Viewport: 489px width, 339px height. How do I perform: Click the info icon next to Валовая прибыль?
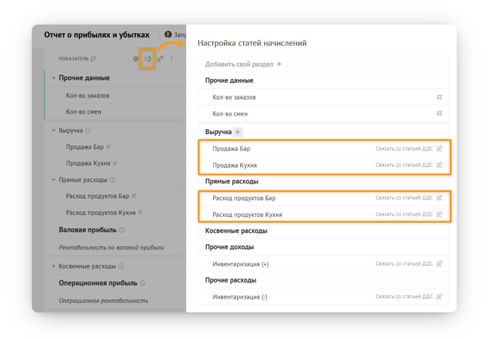point(122,230)
